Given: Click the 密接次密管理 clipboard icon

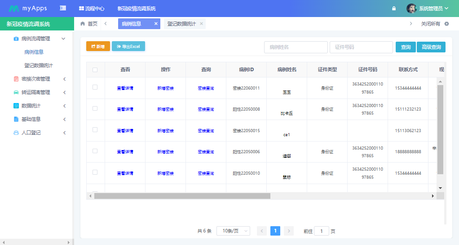Looking at the screenshot, I should [16, 79].
